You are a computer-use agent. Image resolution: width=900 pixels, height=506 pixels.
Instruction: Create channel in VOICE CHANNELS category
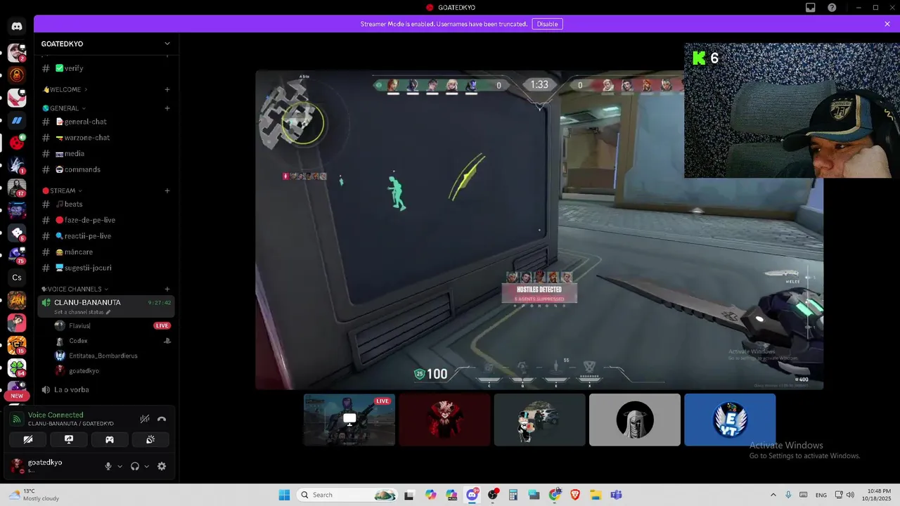pos(167,289)
